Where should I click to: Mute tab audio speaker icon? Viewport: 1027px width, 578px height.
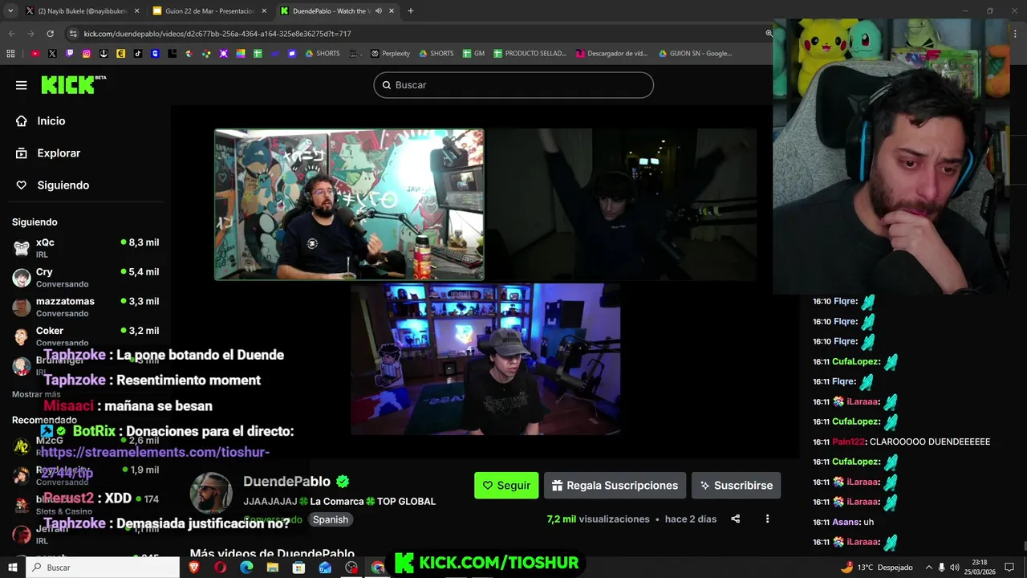[378, 11]
